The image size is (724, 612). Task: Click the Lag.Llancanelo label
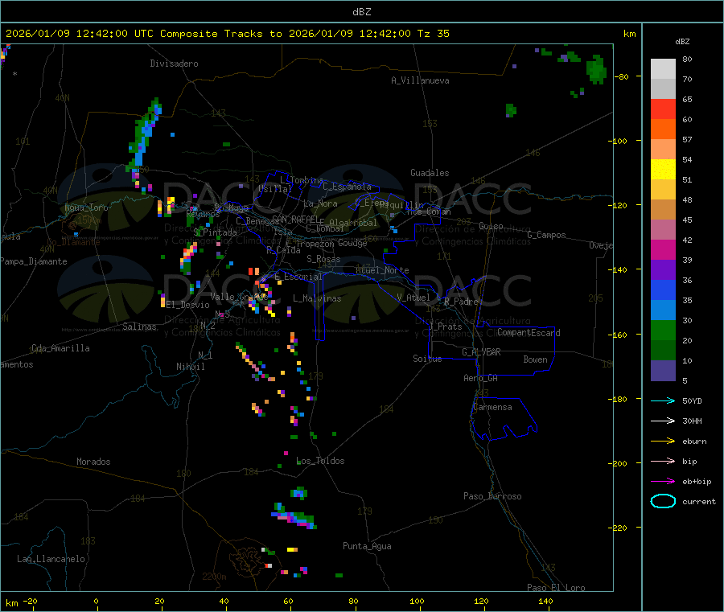51,559
